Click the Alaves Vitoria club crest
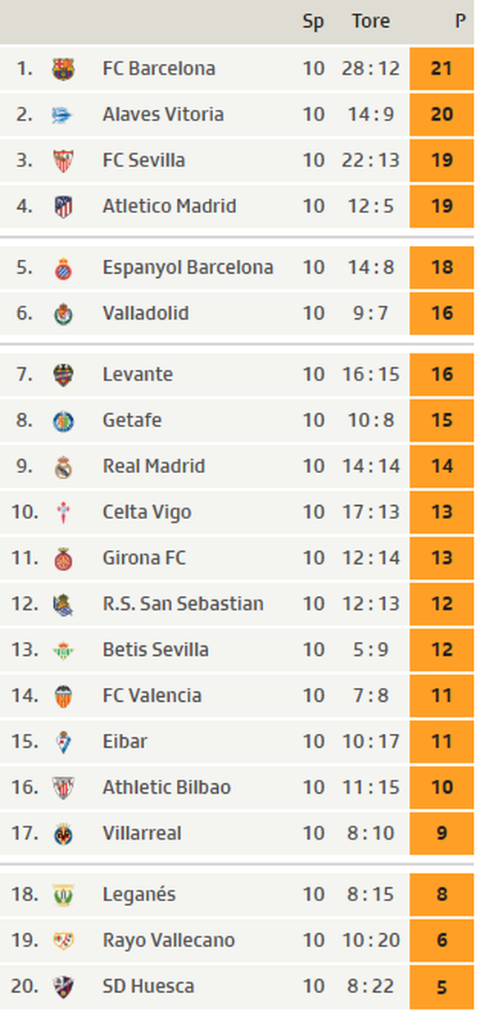 coord(63,115)
